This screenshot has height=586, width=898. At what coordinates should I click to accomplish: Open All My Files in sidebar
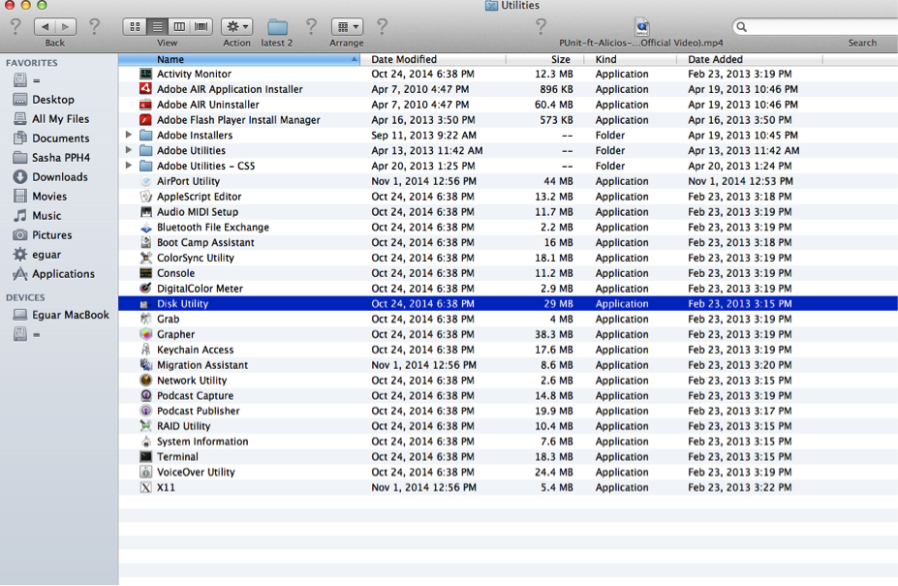60,118
